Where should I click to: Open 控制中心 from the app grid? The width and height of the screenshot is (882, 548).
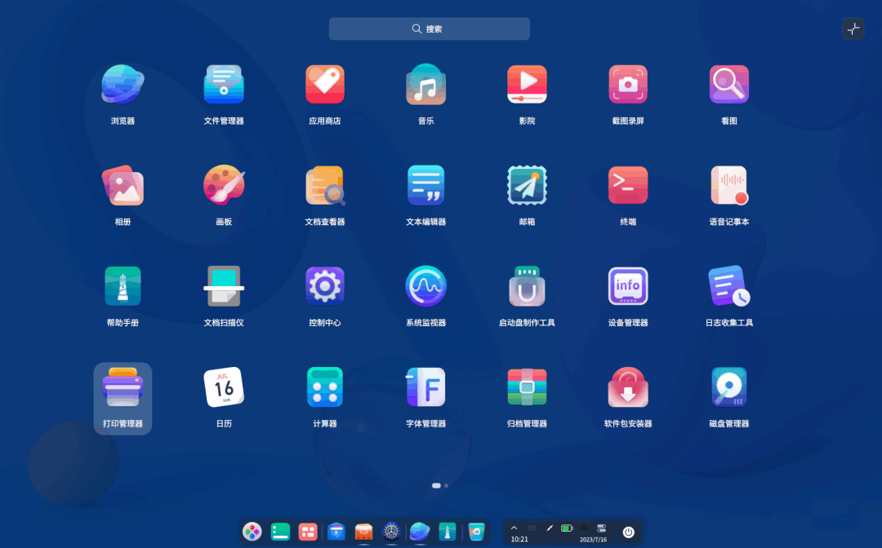pyautogui.click(x=324, y=286)
